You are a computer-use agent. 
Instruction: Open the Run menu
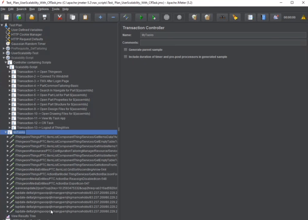click(x=32, y=9)
